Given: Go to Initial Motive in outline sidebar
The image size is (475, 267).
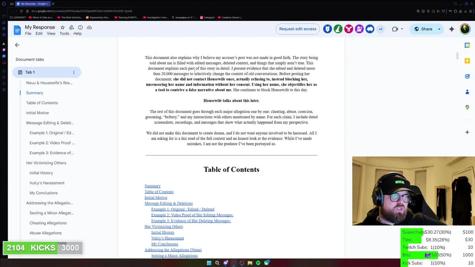Looking at the screenshot, I should pos(37,113).
